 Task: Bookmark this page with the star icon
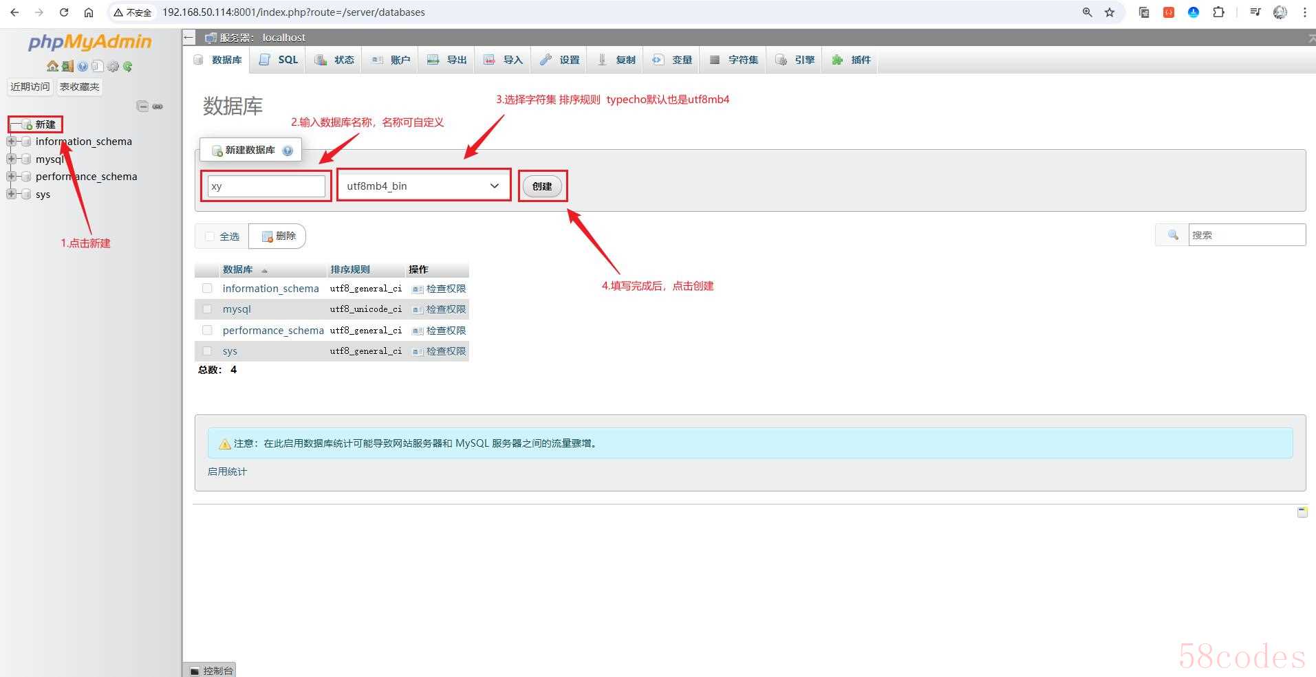coord(1110,12)
